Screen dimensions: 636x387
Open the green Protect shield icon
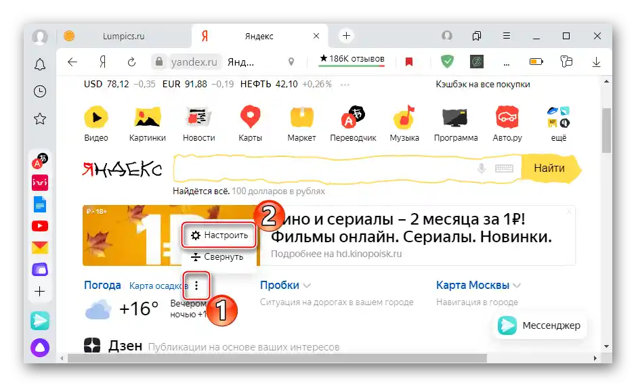[x=447, y=62]
